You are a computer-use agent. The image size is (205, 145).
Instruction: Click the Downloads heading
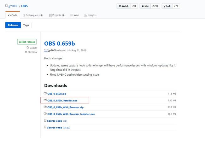(x=56, y=85)
